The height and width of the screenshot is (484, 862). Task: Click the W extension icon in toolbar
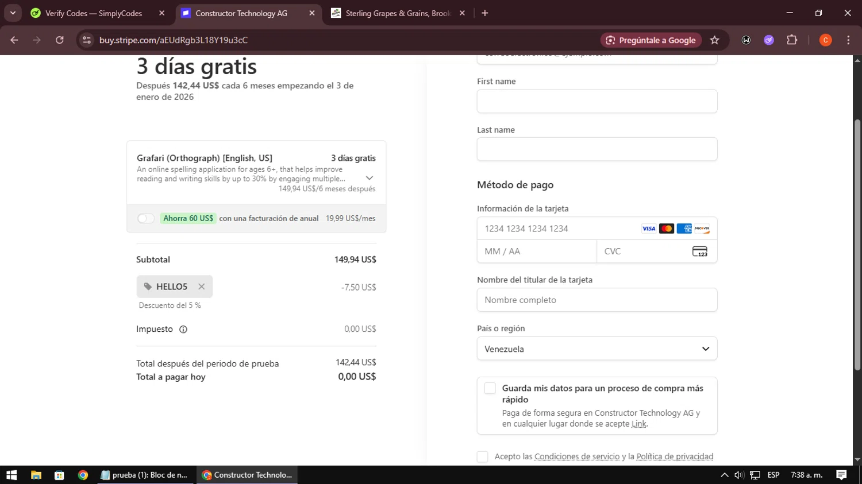pos(746,40)
